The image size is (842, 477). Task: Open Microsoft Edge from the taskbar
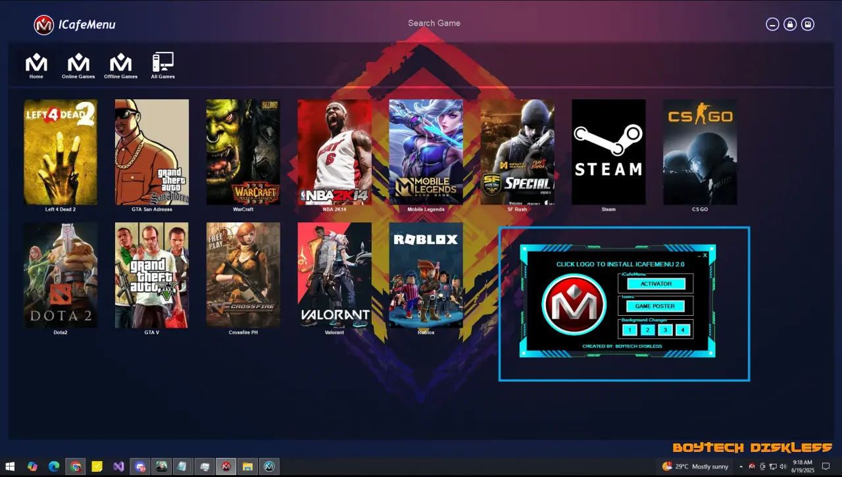54,466
